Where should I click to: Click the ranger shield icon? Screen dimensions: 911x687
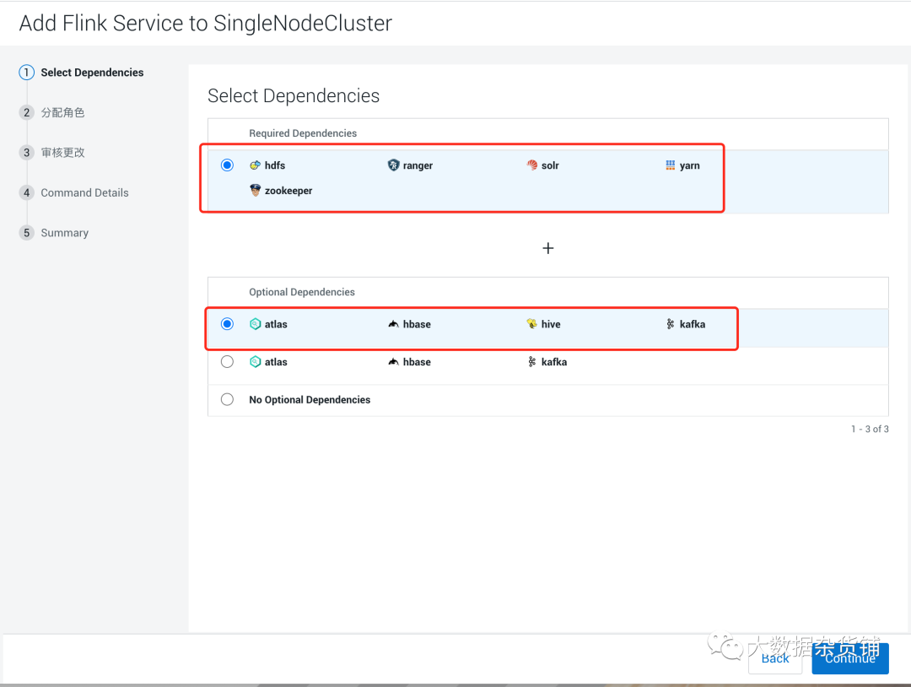(x=393, y=165)
